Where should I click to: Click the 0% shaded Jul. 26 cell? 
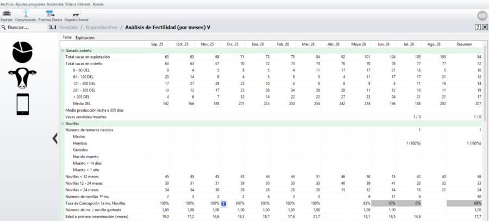(409, 203)
